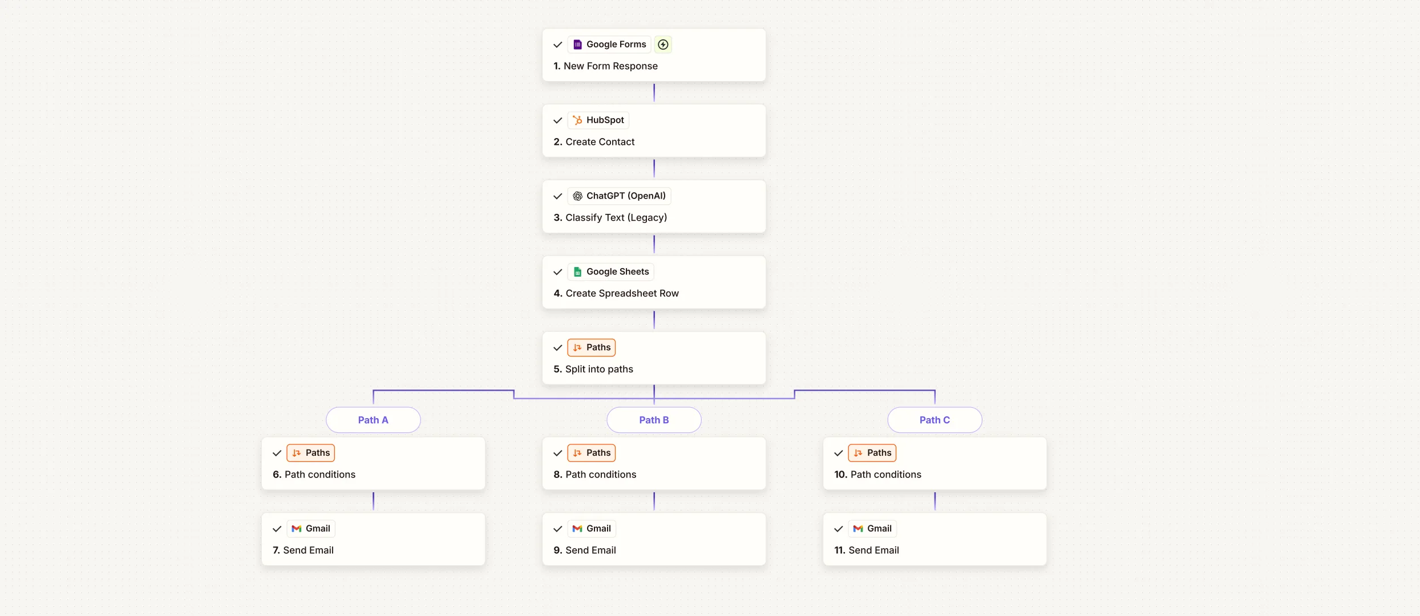Click the Paths icon in step 5
This screenshot has height=616, width=1420.
[577, 347]
